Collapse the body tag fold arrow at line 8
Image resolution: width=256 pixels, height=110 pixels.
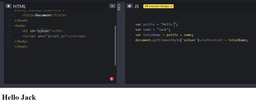click(12, 26)
